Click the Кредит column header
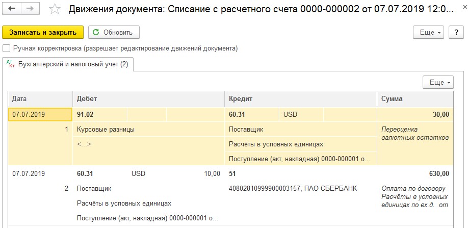Viewport: 468px width, 228px height. [301, 99]
